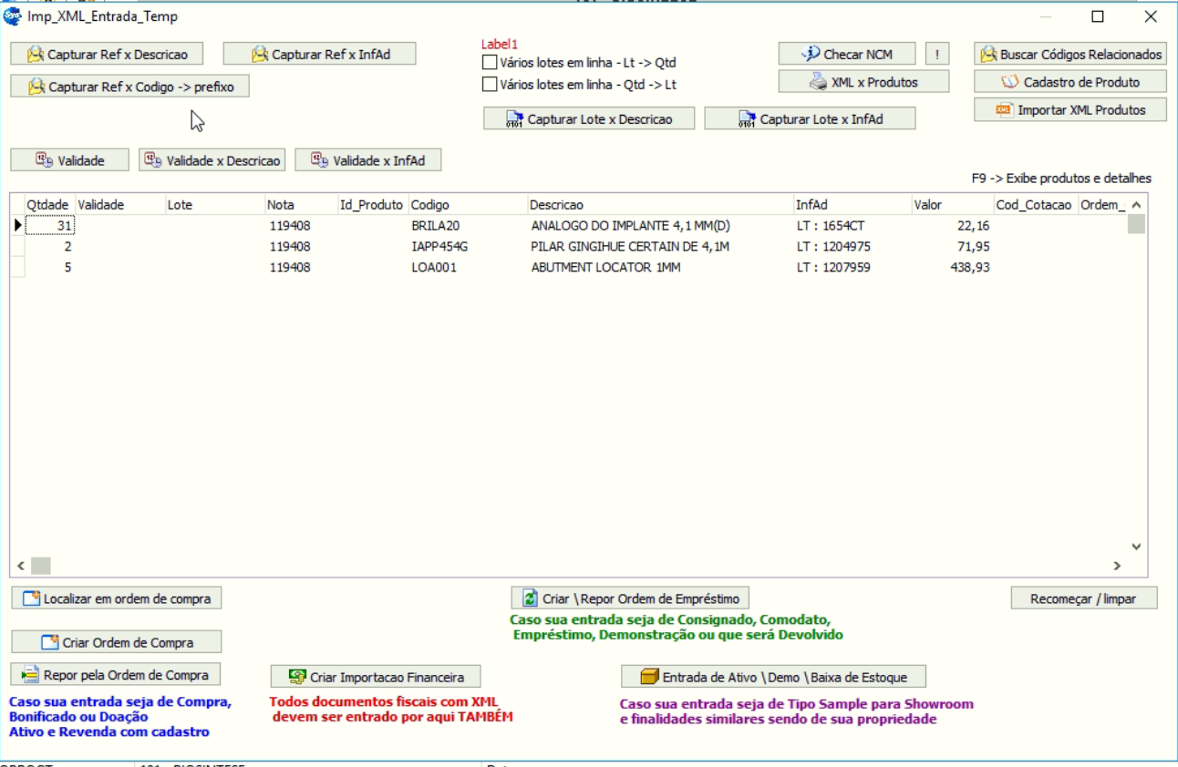Click the Checar NCM magnifier icon
Screen dimensions: 1178x767
tap(811, 54)
